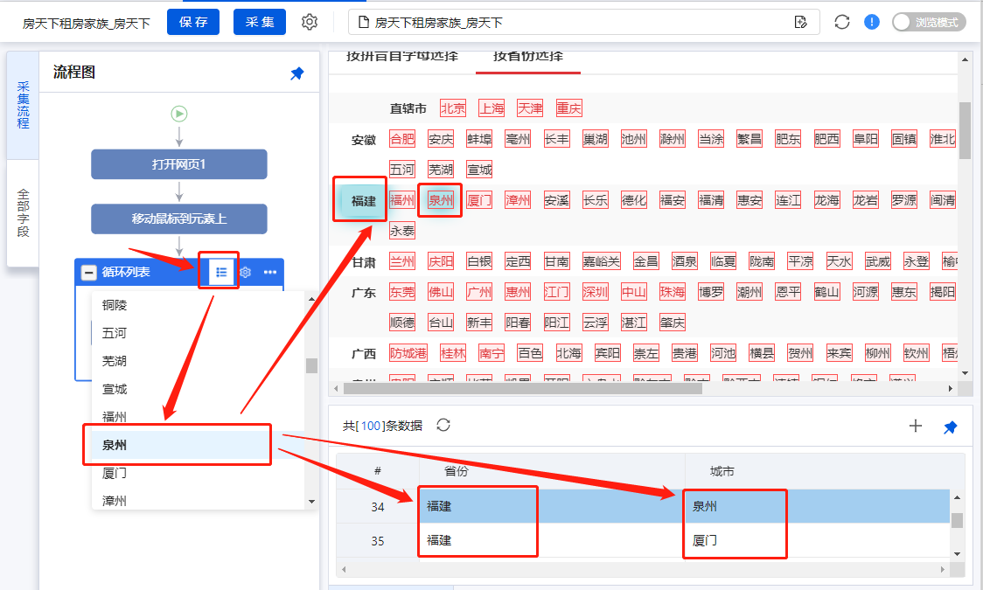Viewport: 983px width, 590px height.
Task: Click the 天津 city link
Action: (x=530, y=108)
